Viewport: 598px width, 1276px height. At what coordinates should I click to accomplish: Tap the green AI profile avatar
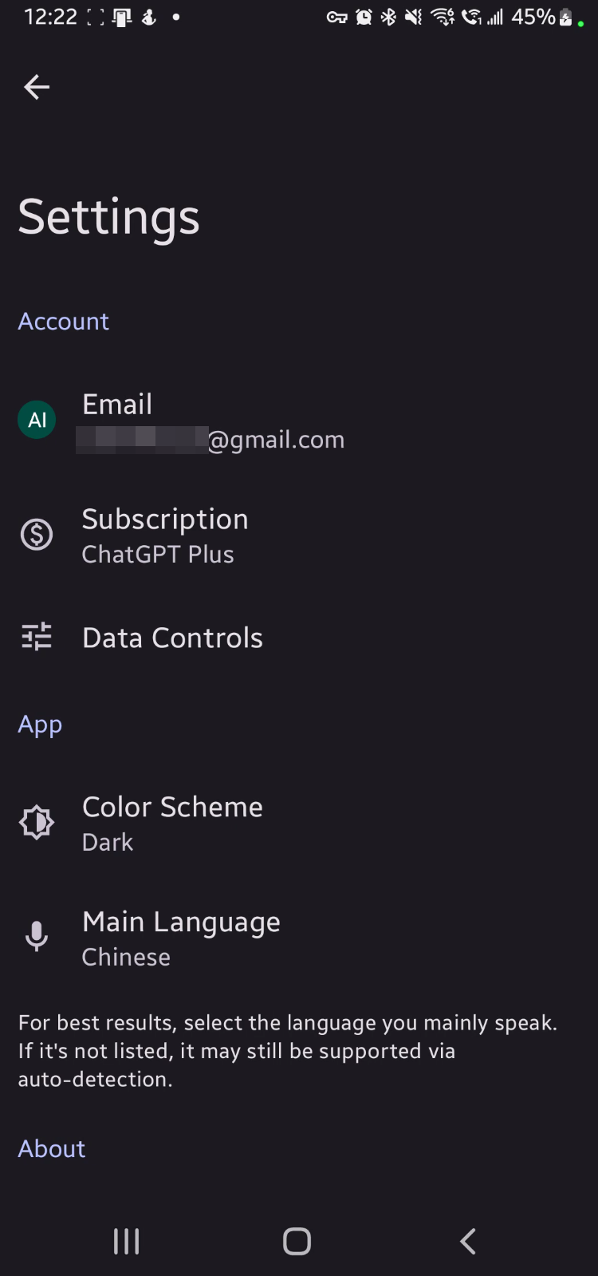click(x=37, y=421)
